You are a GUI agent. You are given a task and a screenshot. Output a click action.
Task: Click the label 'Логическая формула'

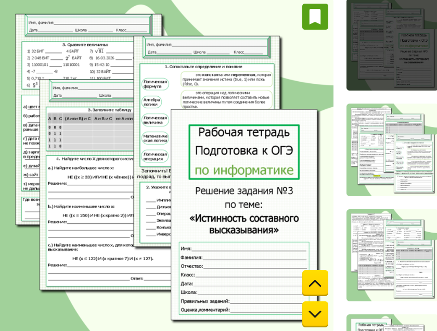[x=155, y=84]
